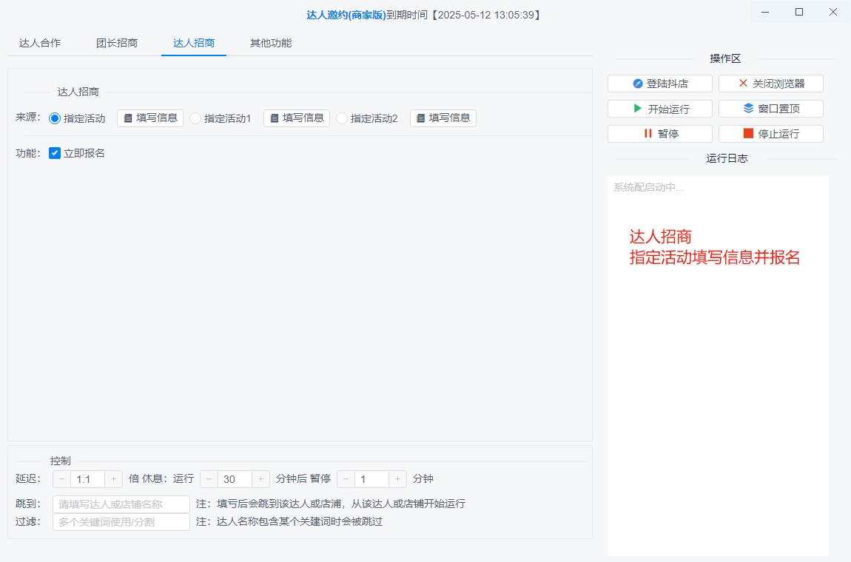Select the 指定活动1 radio button
851x562 pixels.
195,118
